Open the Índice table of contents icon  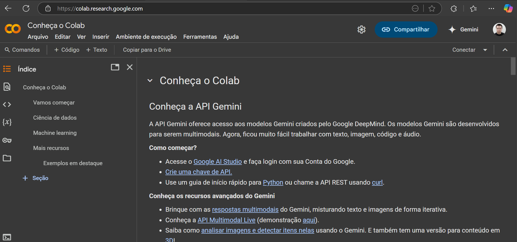(x=7, y=69)
